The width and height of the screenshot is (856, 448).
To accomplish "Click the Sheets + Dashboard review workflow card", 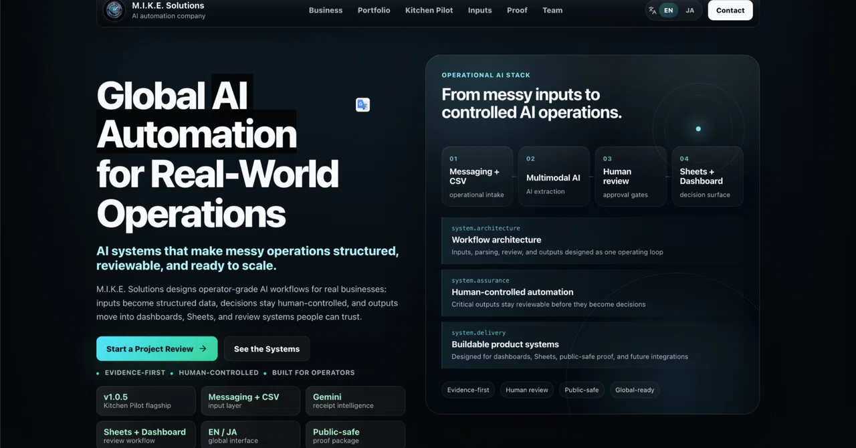I will (146, 435).
